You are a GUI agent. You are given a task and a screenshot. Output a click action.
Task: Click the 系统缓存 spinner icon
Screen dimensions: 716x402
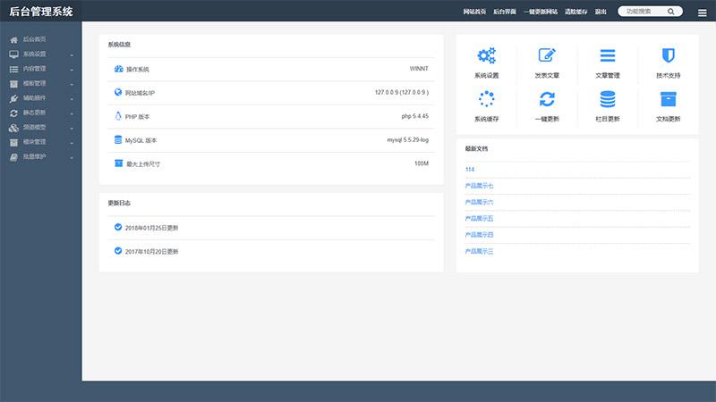[486, 99]
